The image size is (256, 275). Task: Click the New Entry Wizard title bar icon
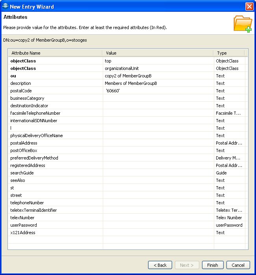click(5, 6)
